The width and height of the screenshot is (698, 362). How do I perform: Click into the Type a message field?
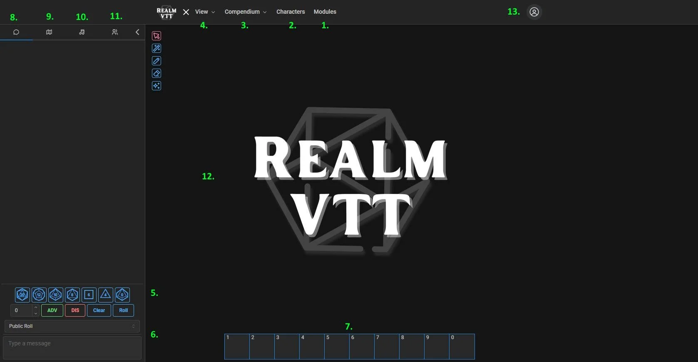72,348
